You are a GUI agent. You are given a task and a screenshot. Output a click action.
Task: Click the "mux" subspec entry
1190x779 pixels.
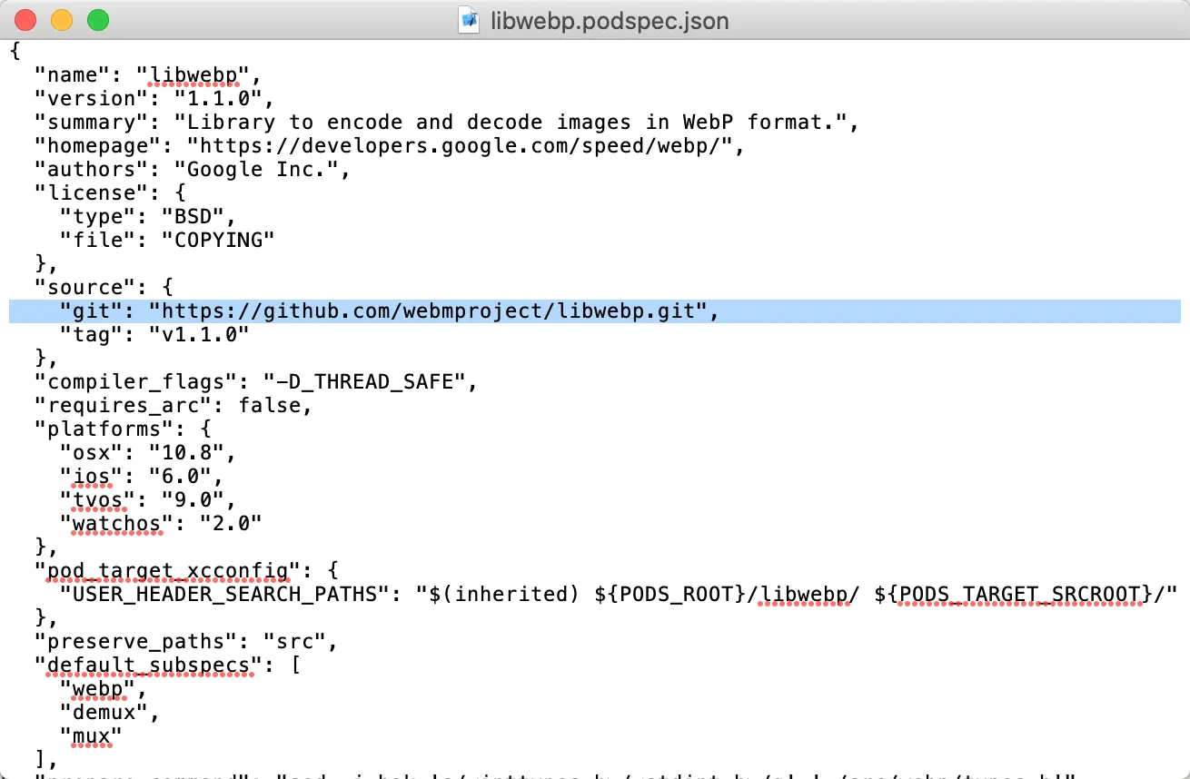click(91, 735)
